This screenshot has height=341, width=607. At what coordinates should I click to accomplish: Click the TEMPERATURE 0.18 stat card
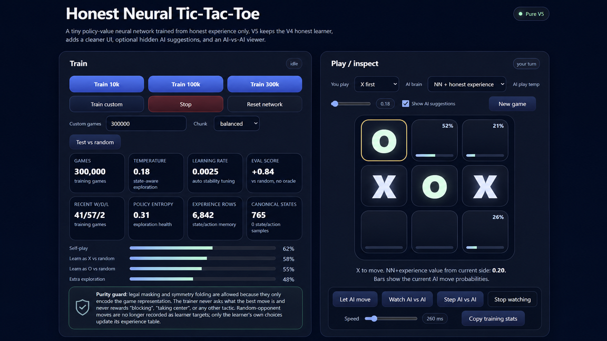tap(156, 173)
